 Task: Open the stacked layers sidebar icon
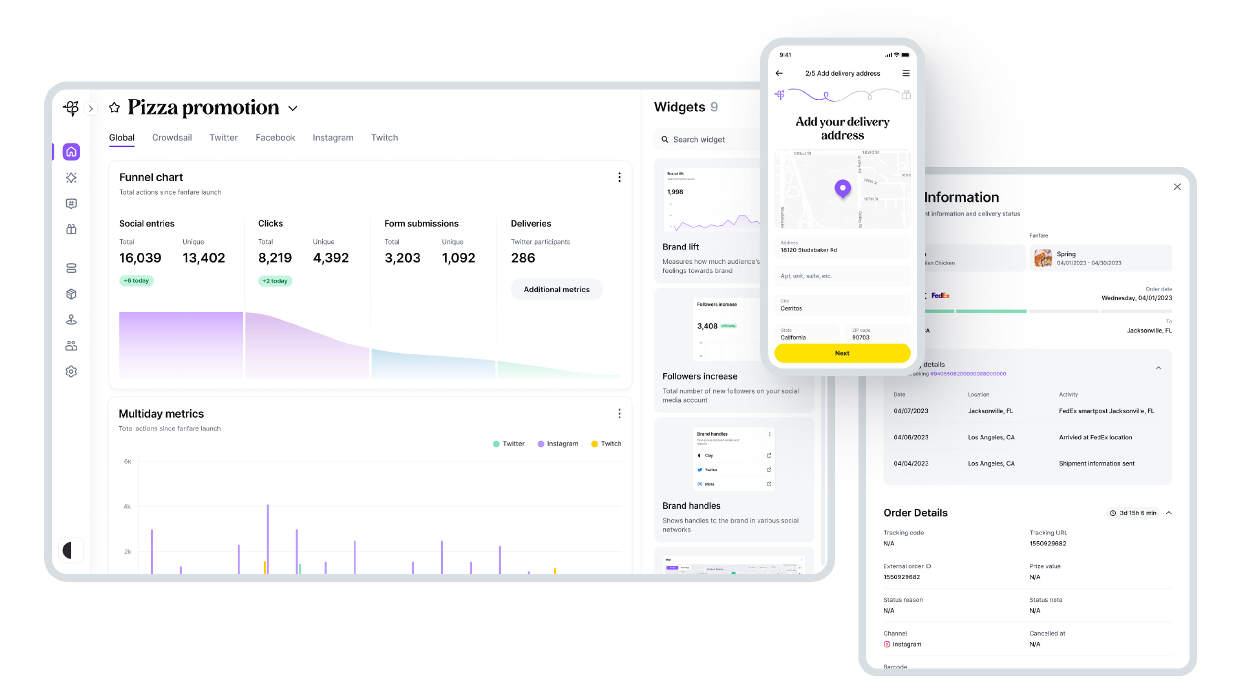(71, 268)
